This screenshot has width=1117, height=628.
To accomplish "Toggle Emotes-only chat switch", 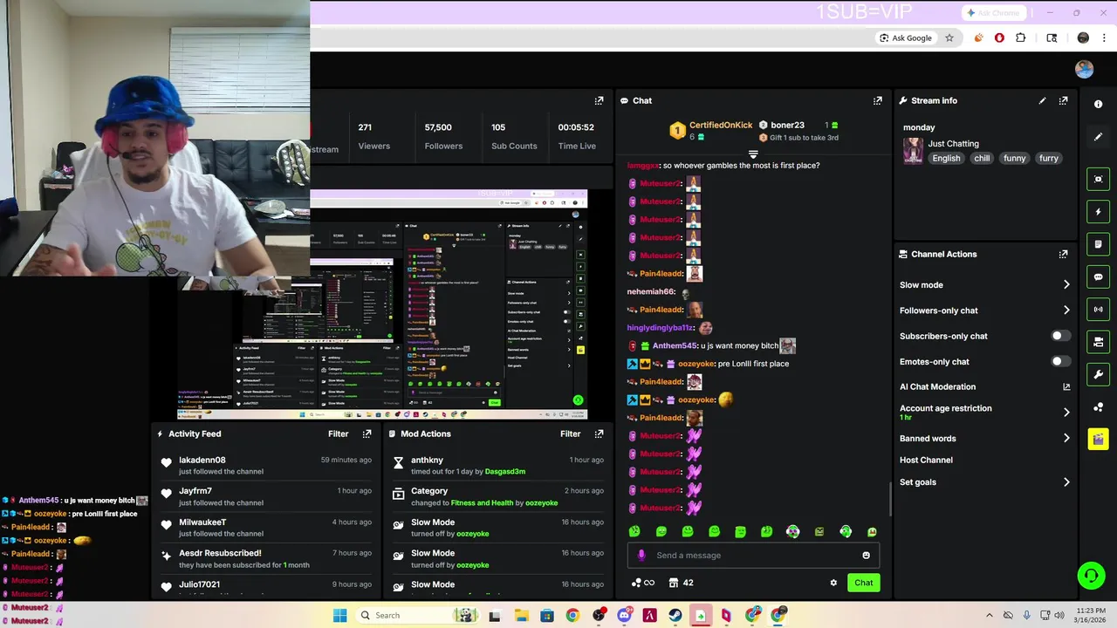I will (1060, 361).
